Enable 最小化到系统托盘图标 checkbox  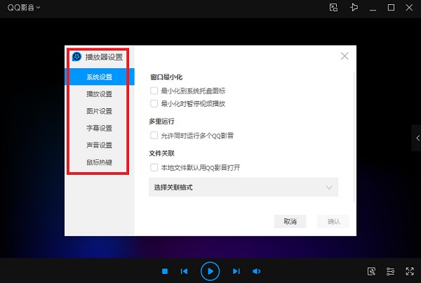(x=154, y=91)
